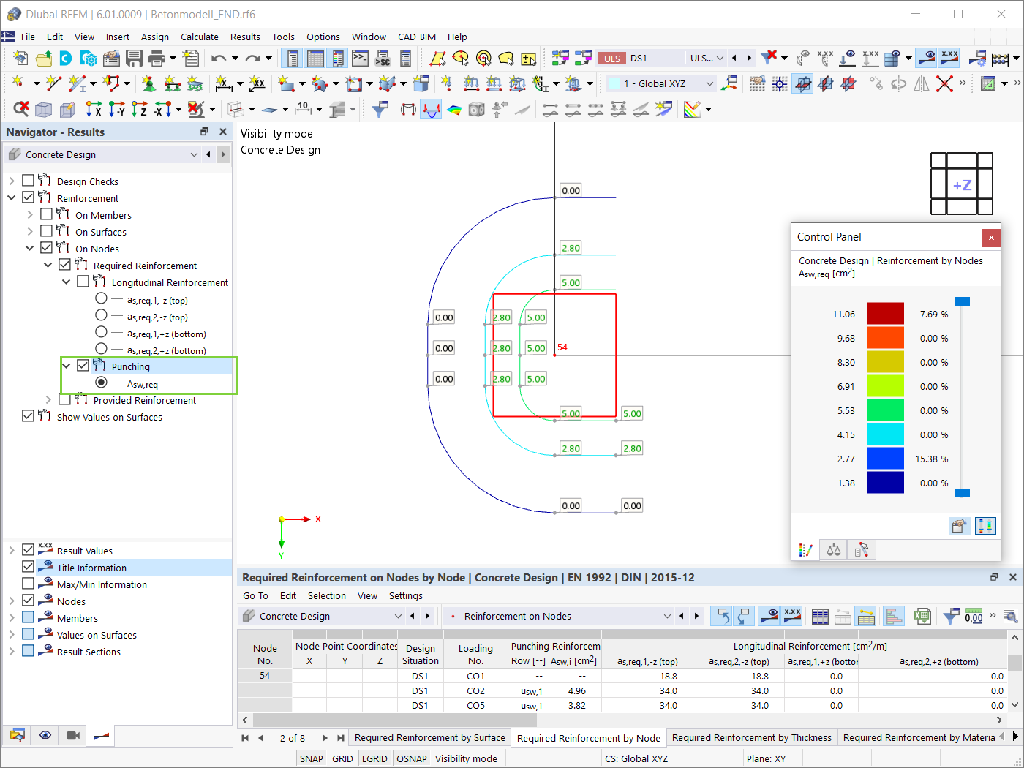
Task: Close the Control Panel with the red X
Action: (991, 237)
